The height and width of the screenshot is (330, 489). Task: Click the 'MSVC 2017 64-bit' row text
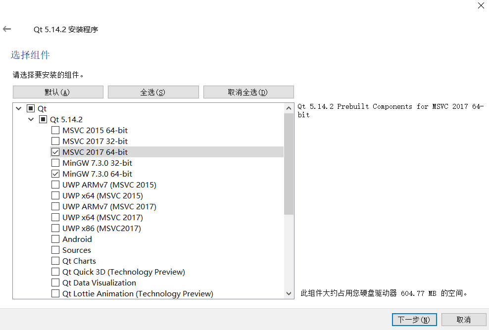tap(95, 152)
